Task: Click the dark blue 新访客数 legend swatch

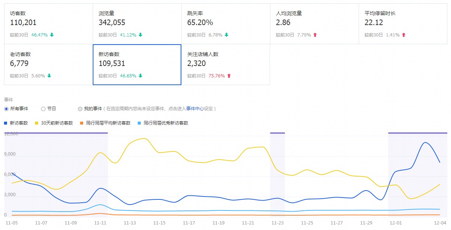Action: [x=6, y=123]
